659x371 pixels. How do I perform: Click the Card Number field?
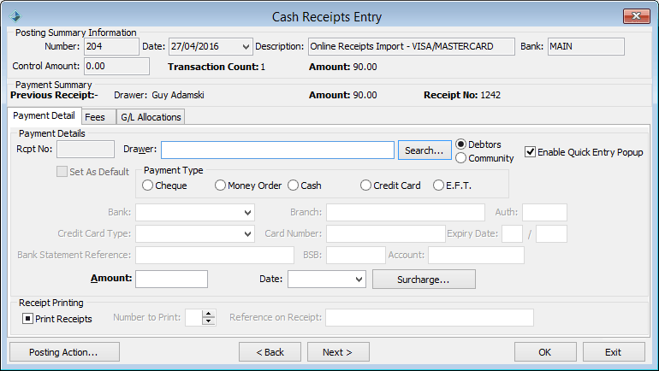click(x=385, y=233)
